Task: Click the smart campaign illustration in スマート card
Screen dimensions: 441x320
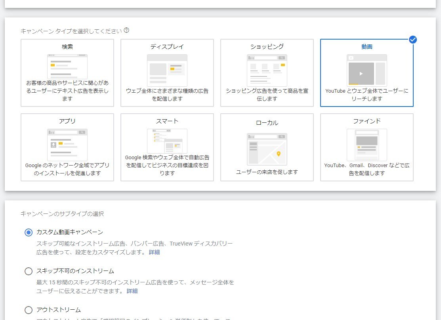Action: [167, 141]
